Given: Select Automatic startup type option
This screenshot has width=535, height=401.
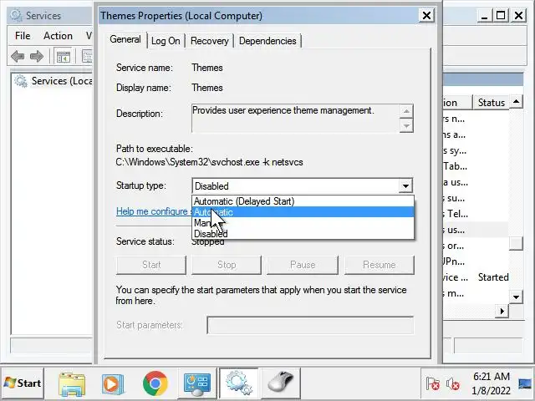Looking at the screenshot, I should click(303, 212).
